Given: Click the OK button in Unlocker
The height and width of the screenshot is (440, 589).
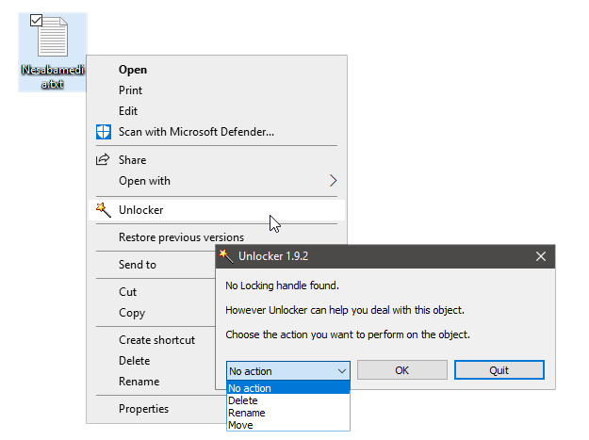Looking at the screenshot, I should [401, 370].
